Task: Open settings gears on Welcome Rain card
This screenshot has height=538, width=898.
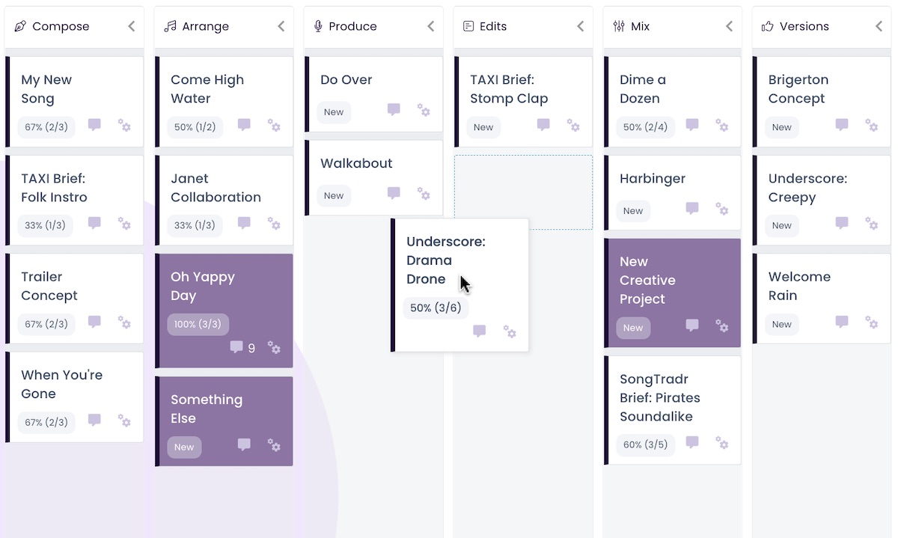Action: pos(872,323)
